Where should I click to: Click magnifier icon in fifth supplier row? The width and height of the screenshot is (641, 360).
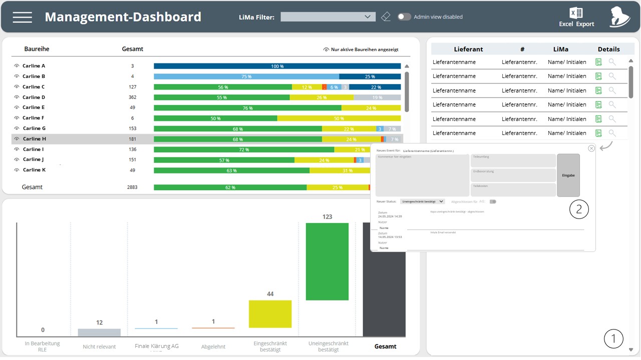click(x=612, y=119)
